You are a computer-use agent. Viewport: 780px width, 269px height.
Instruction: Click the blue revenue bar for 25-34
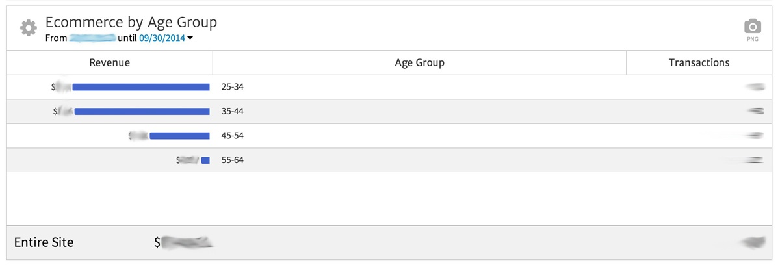(141, 87)
